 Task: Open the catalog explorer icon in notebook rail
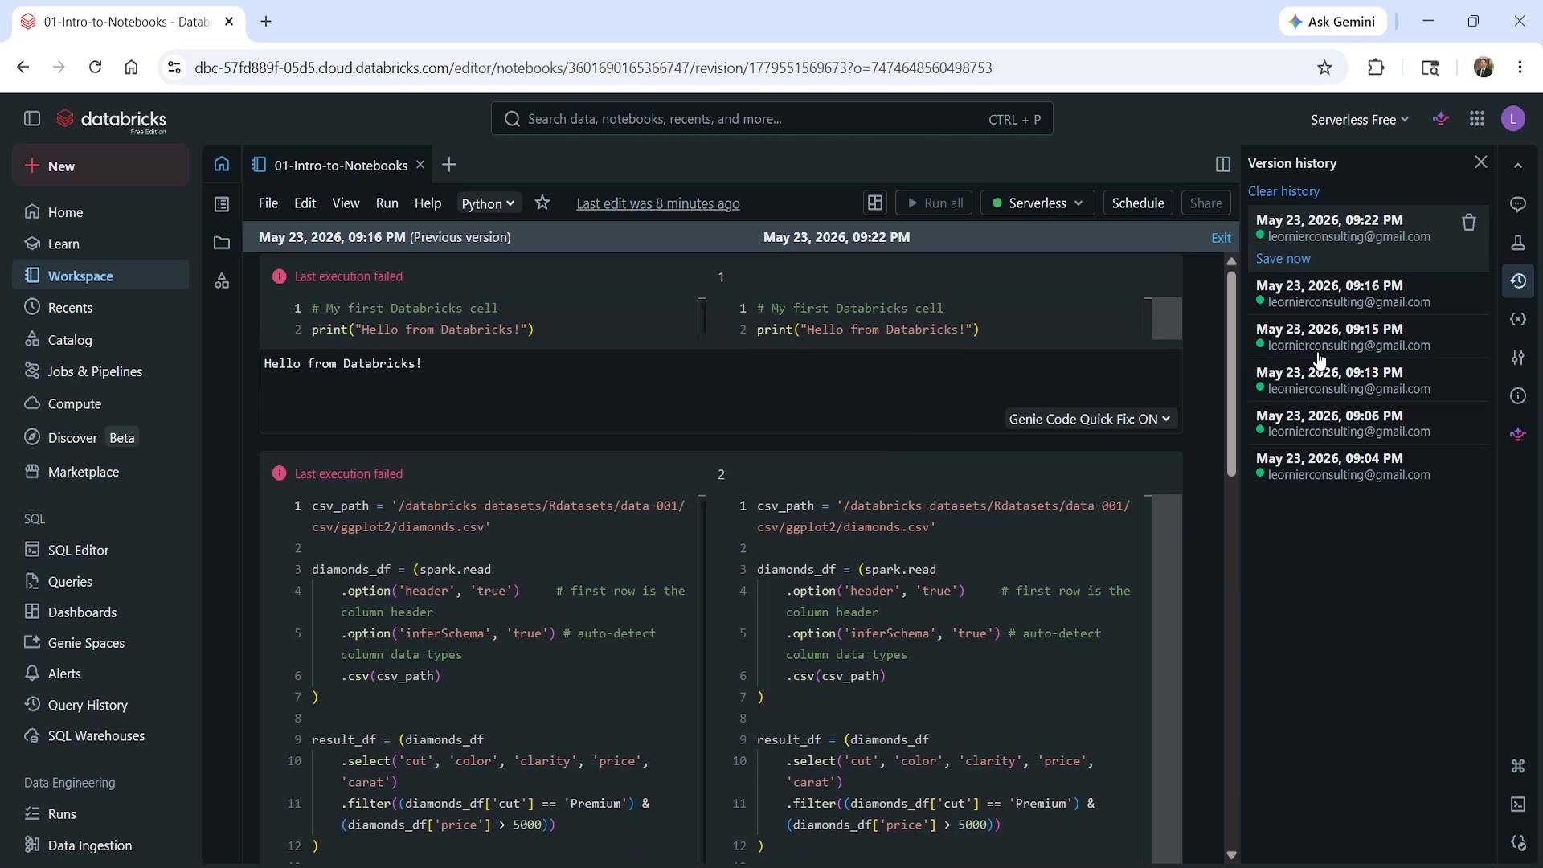[222, 281]
